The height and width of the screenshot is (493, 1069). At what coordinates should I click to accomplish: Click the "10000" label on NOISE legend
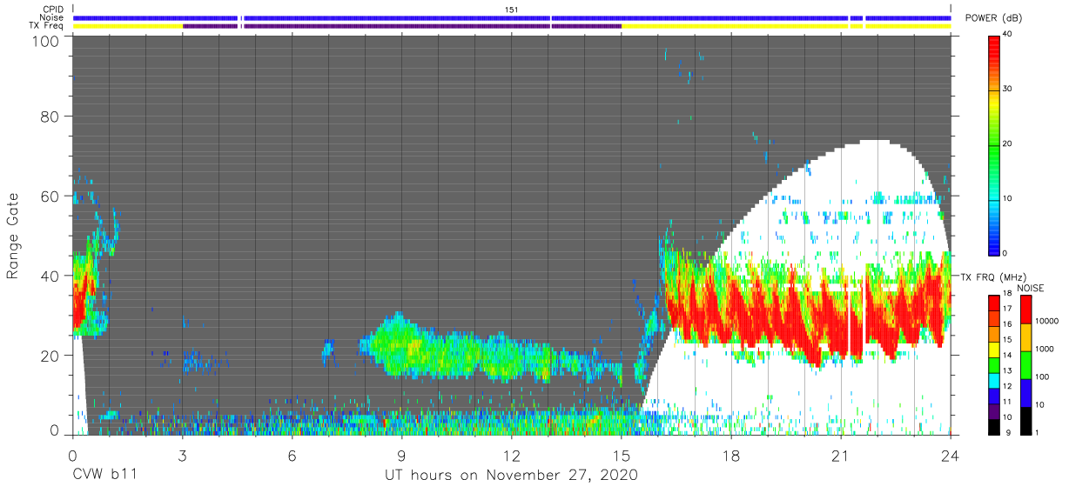[x=1045, y=321]
